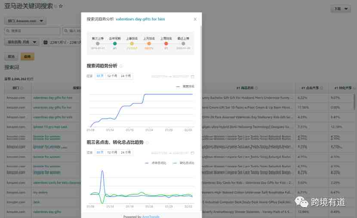Click the orange 上月排名 timeline dot
Viewport: 357px width, 218px height.
[x=149, y=43]
